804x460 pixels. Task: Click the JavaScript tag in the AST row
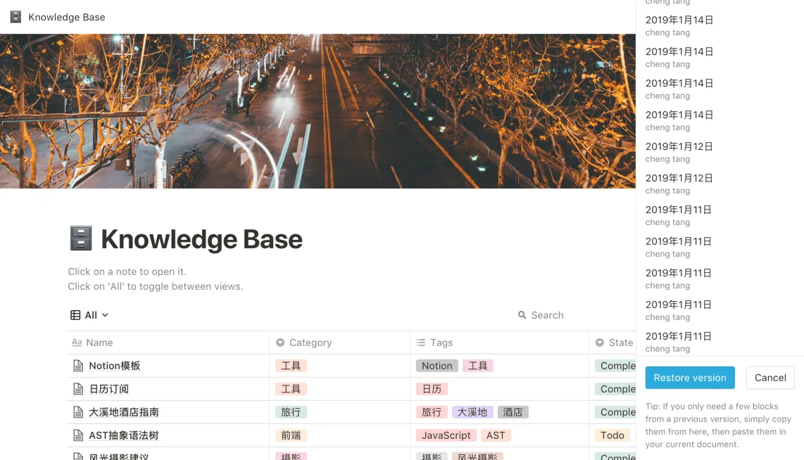click(x=446, y=435)
